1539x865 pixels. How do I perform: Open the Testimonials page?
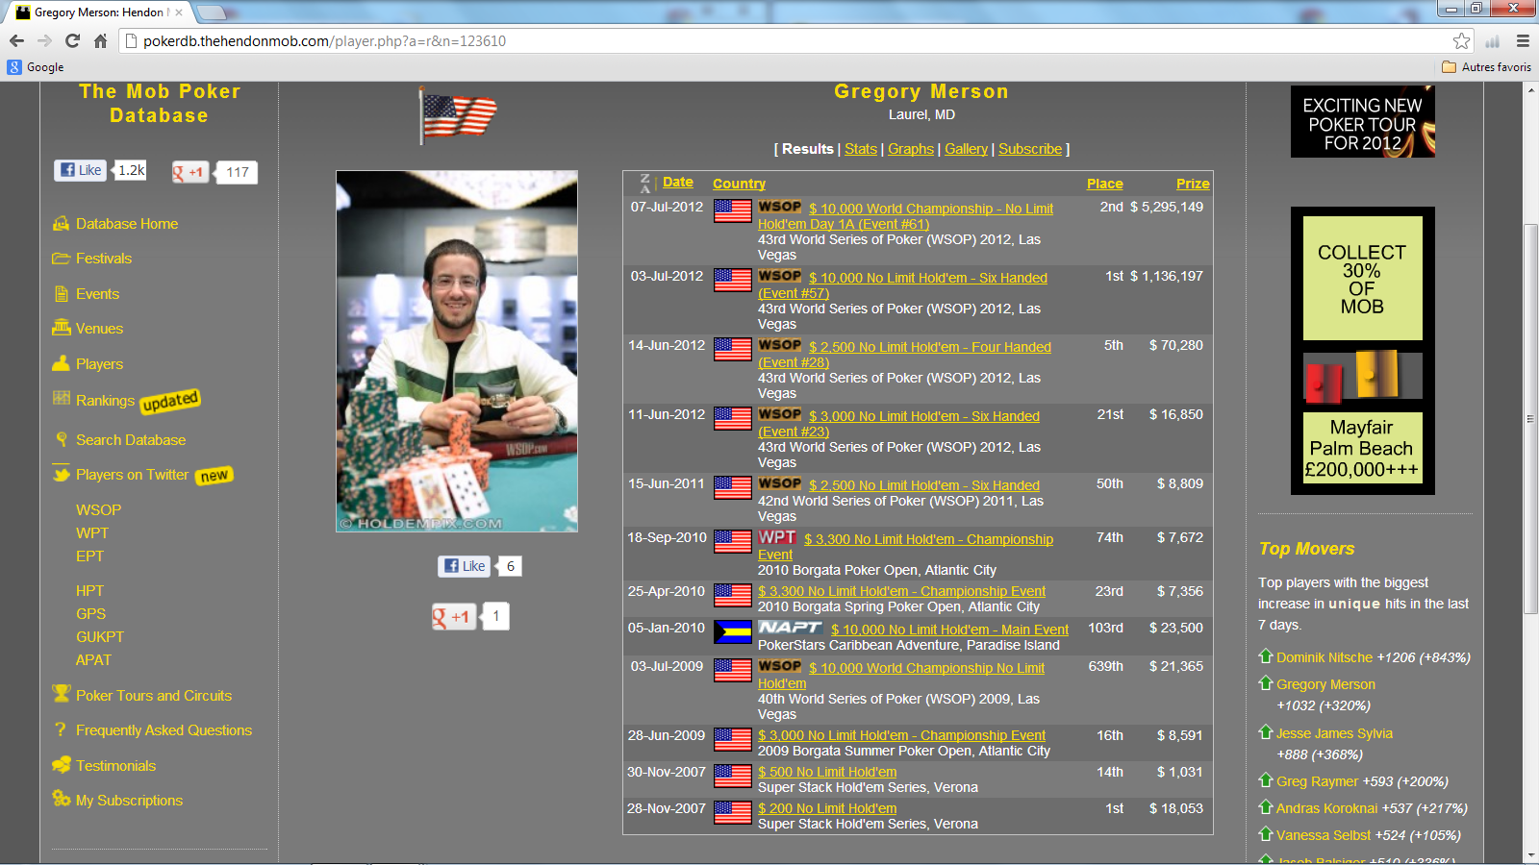pyautogui.click(x=115, y=766)
